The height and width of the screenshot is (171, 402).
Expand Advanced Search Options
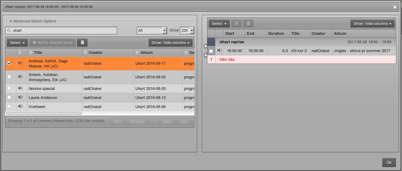33,21
